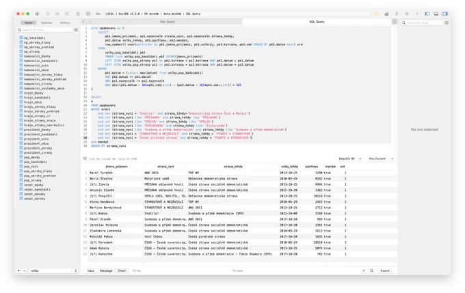This screenshot has width=465, height=293.
Task: Open the volby schema dropdown
Action: pos(53,270)
